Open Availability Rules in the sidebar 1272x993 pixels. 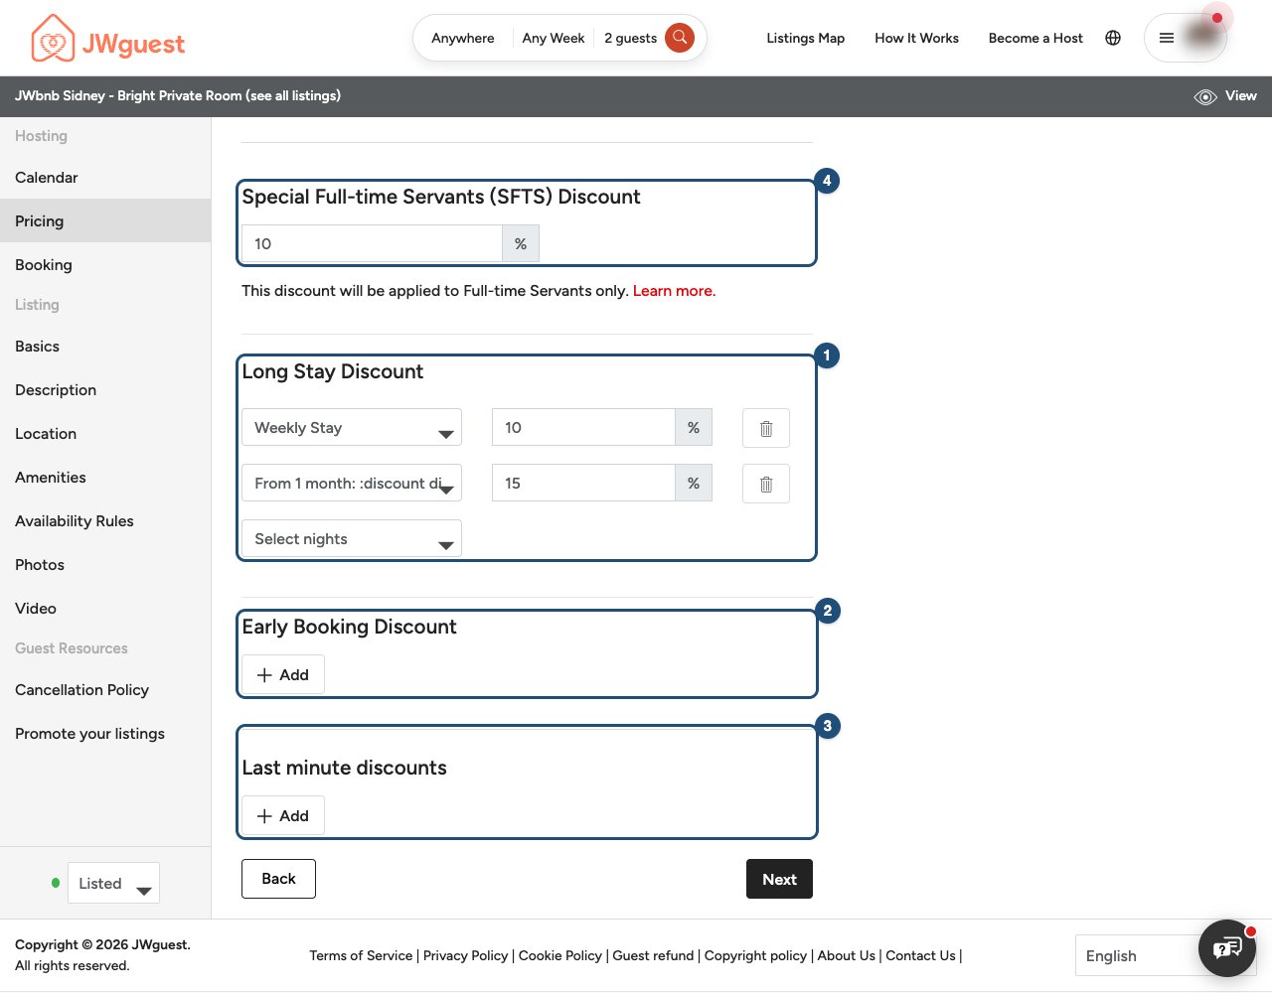coord(105,521)
